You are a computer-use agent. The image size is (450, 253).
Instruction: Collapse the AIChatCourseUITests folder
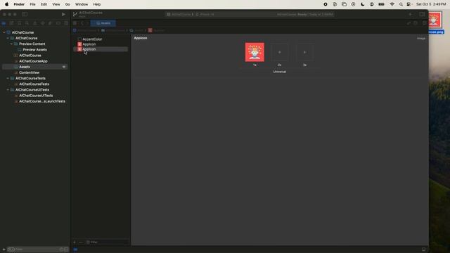point(8,90)
